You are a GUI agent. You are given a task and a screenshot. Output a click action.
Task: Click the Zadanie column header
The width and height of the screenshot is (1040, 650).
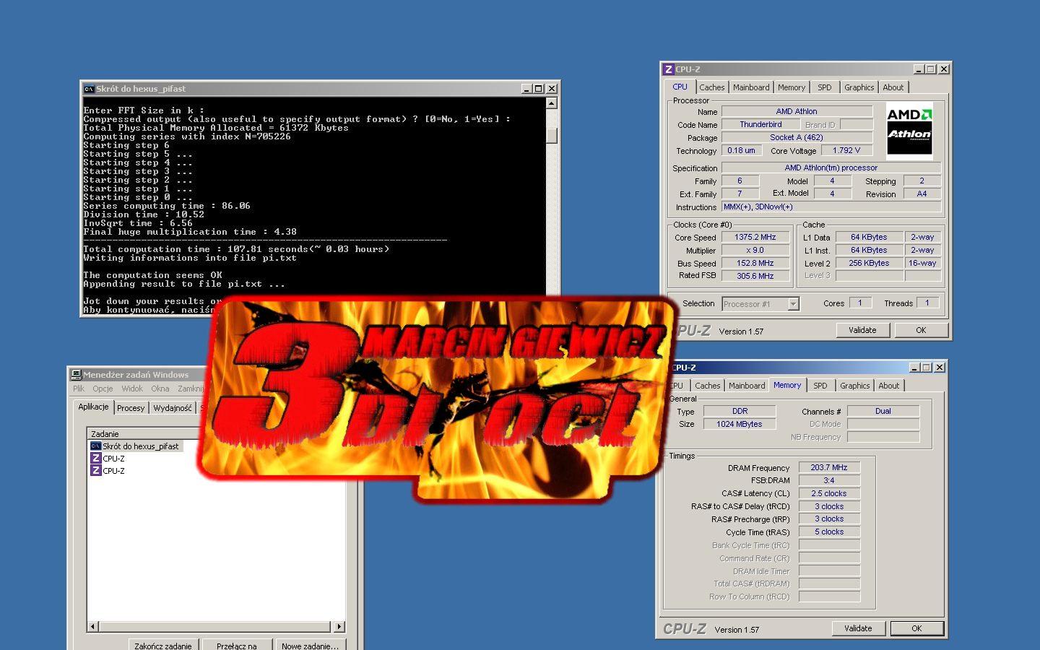click(142, 434)
